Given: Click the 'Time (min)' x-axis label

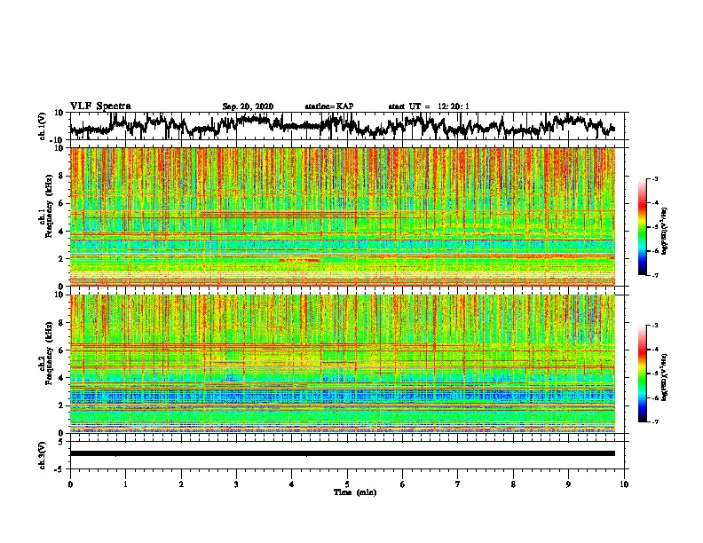Looking at the screenshot, I should click(x=355, y=492).
